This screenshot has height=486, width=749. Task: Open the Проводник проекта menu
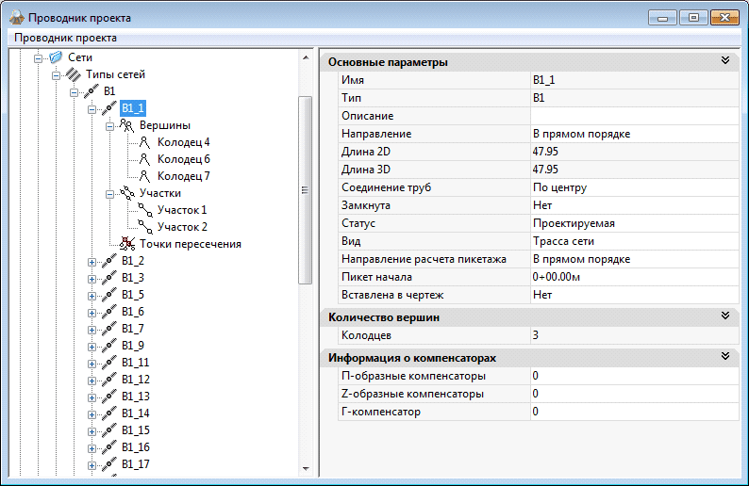pyautogui.click(x=65, y=38)
